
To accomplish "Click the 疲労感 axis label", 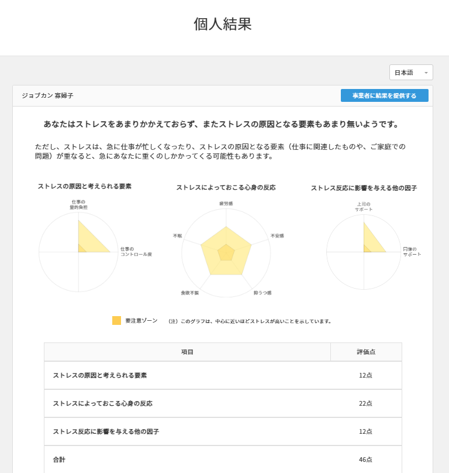I will click(226, 204).
